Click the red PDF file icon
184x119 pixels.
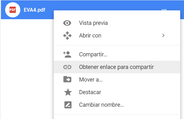click(13, 10)
